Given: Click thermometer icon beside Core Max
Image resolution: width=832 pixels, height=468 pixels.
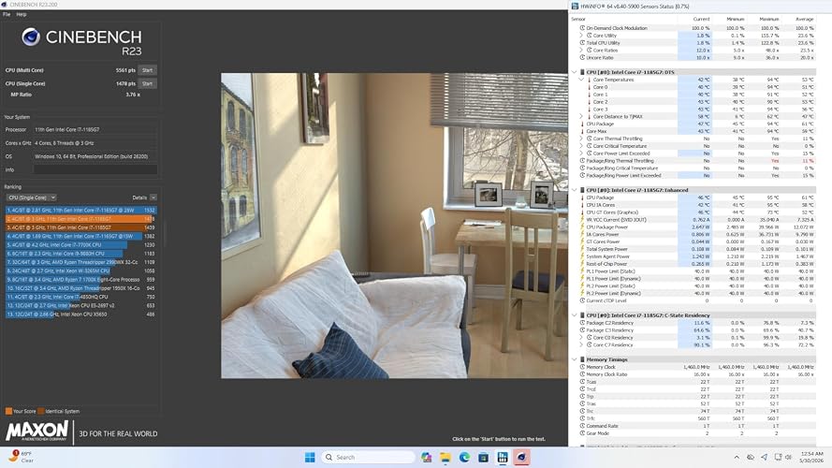Looking at the screenshot, I should tap(583, 131).
